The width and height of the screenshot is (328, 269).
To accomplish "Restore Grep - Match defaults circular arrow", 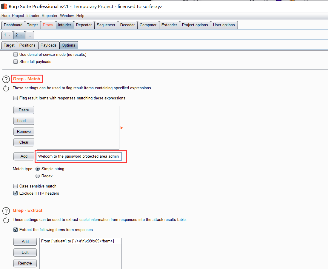I will pos(6,88).
